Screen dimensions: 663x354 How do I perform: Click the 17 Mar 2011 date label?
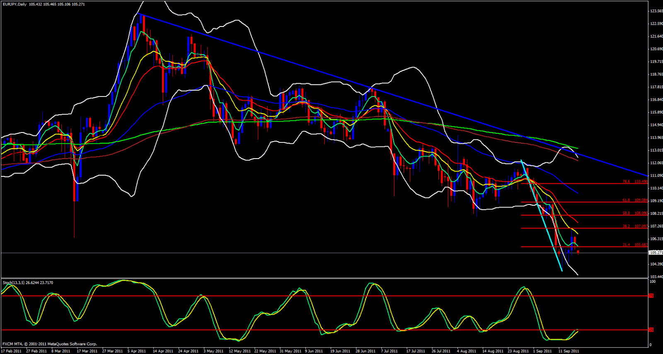pyautogui.click(x=87, y=351)
